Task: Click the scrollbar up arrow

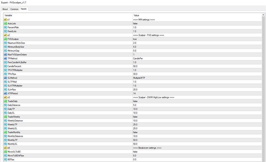Action: [x=263, y=15]
